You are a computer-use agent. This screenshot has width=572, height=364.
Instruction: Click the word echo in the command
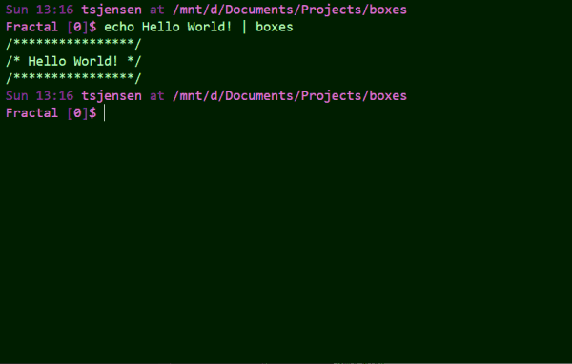[x=119, y=27]
